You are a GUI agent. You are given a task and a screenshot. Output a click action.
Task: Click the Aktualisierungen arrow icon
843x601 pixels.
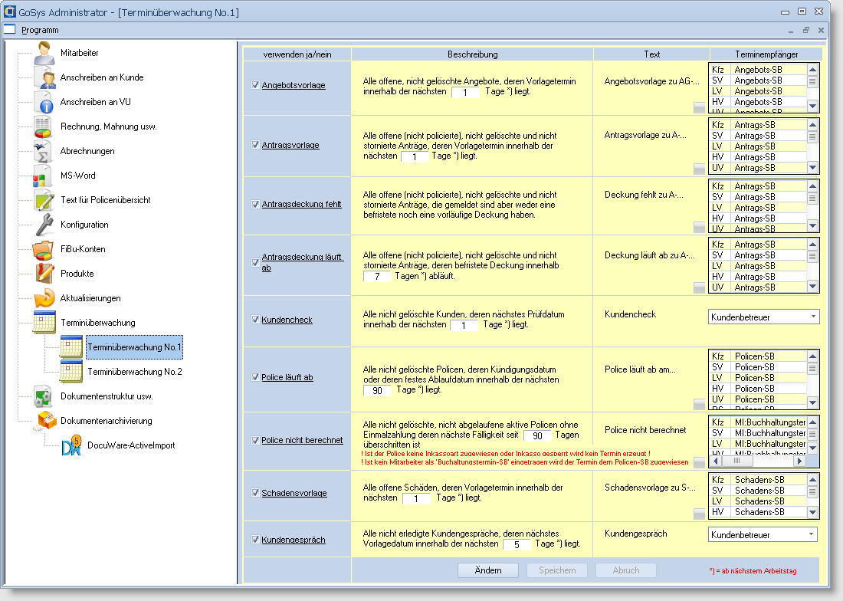(x=44, y=298)
